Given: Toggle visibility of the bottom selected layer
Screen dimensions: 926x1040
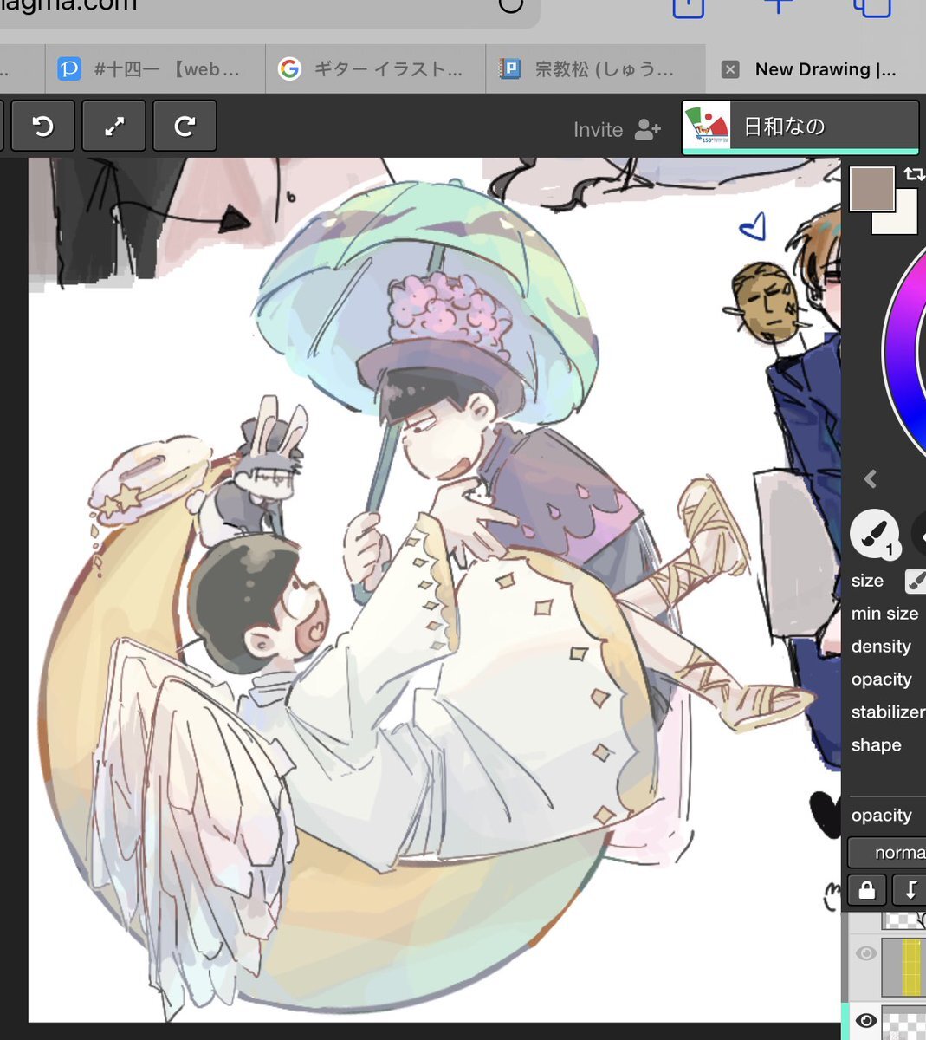Looking at the screenshot, I should 865,1021.
